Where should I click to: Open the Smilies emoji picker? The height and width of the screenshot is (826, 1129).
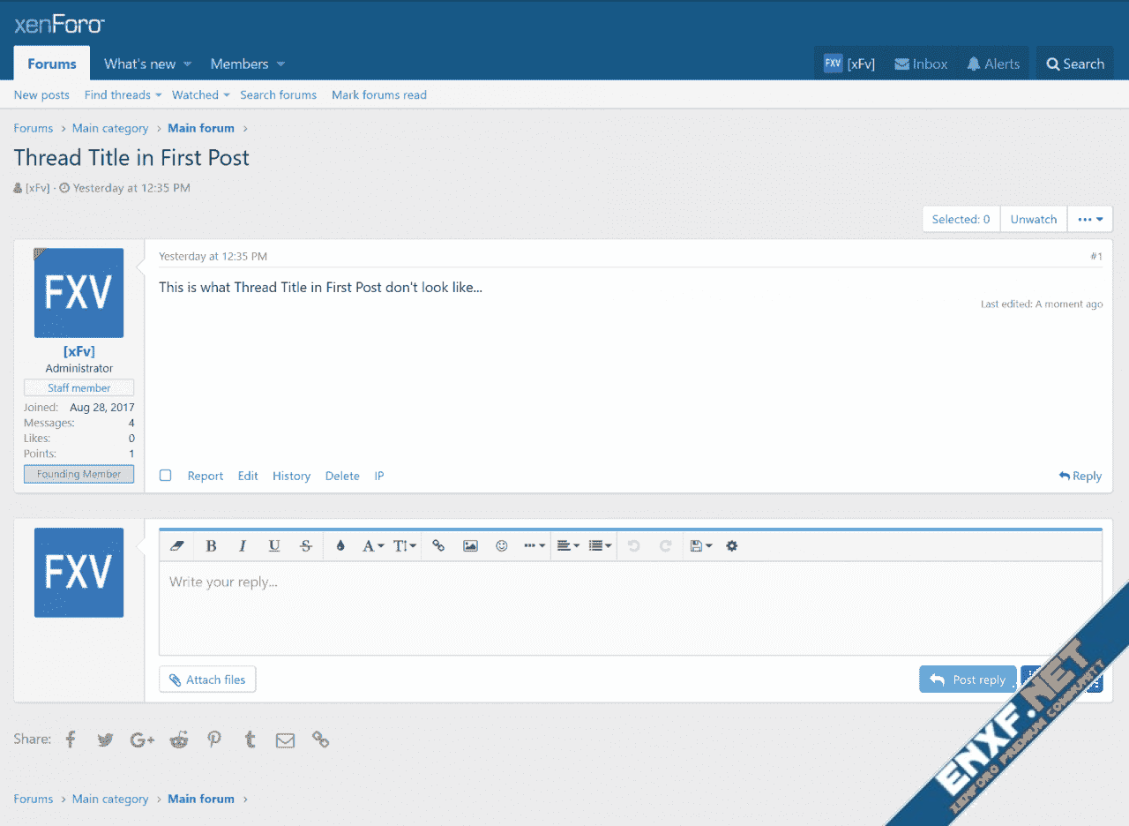click(502, 546)
